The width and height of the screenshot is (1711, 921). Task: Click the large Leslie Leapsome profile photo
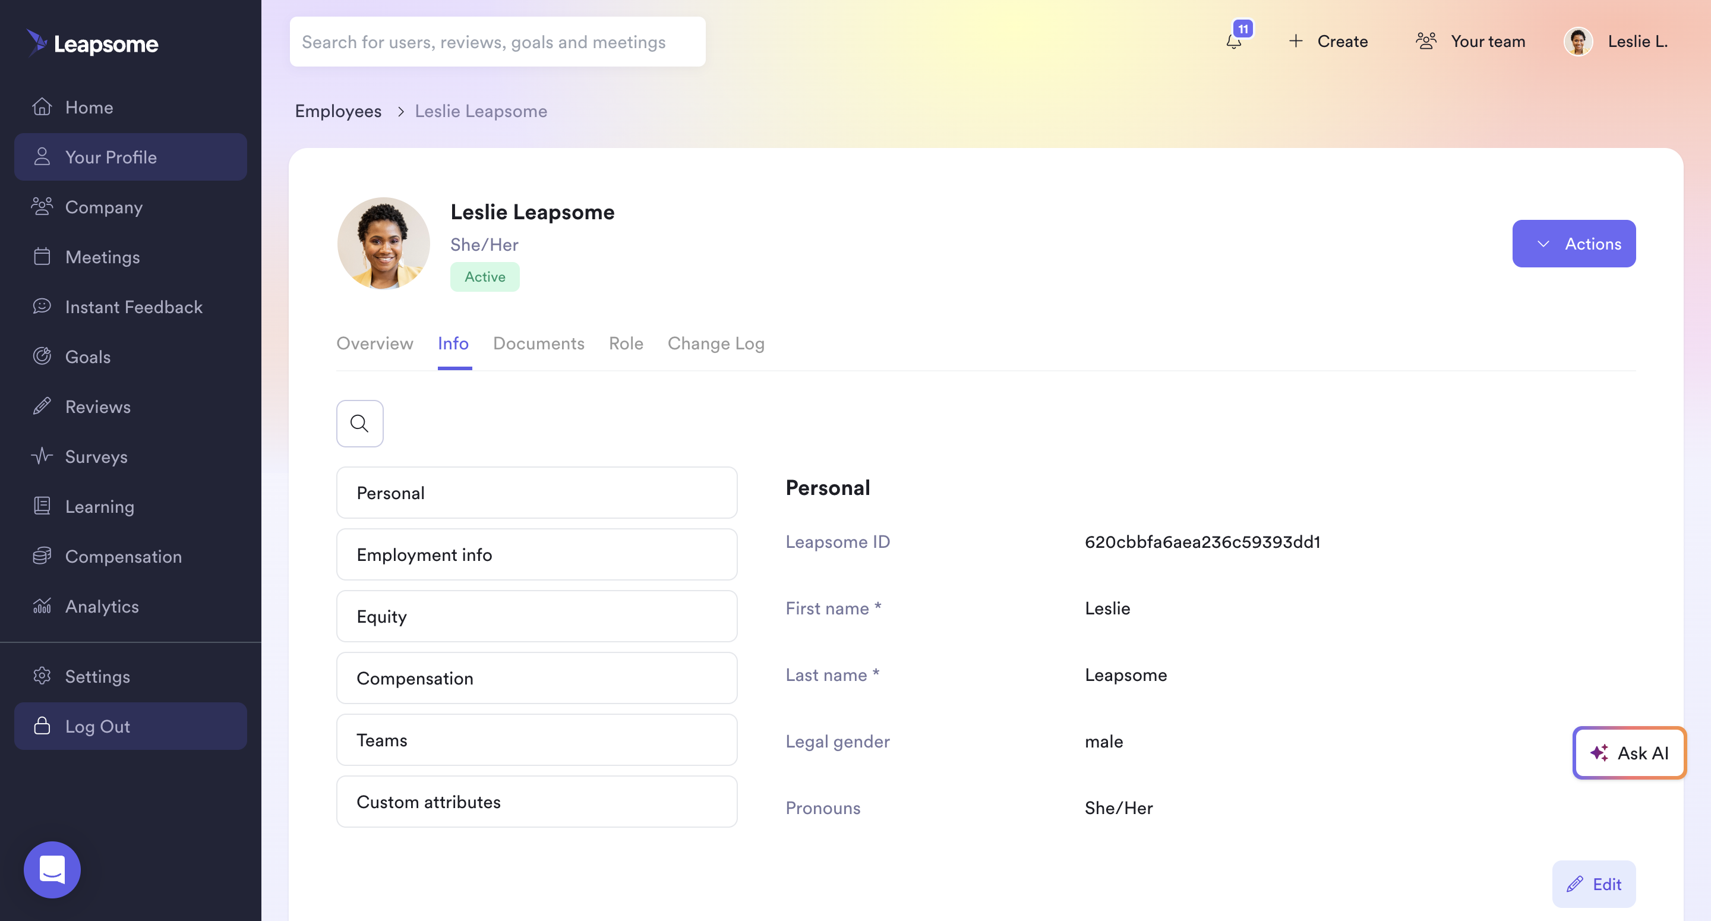click(x=383, y=243)
